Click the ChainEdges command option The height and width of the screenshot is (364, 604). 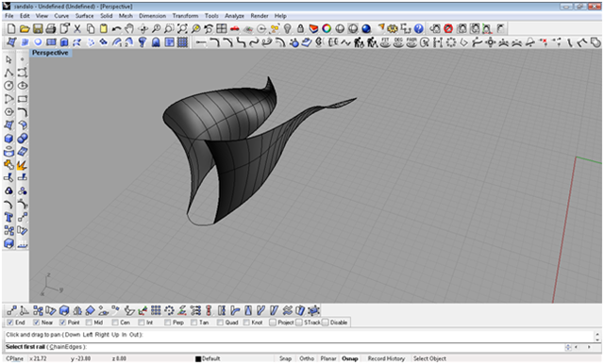(67, 347)
